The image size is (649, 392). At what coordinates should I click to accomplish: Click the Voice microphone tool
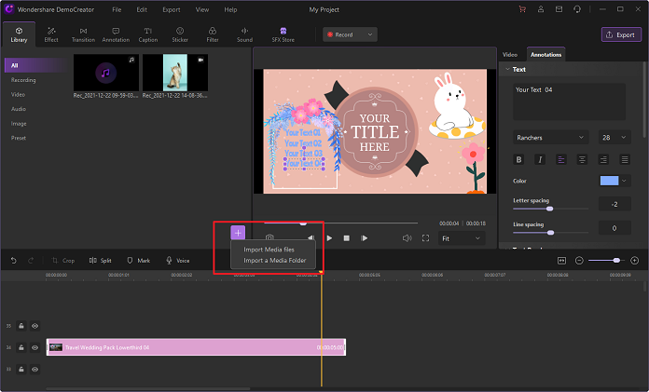178,261
